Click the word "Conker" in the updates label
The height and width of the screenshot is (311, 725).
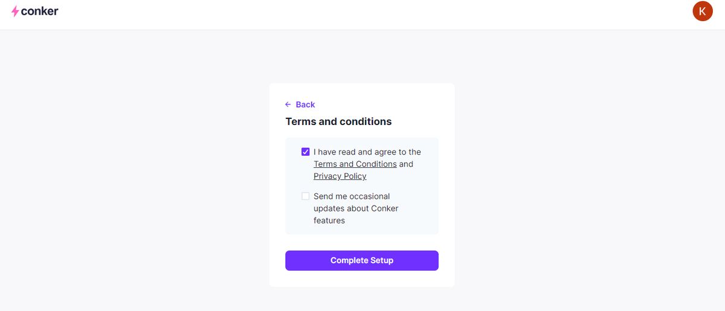coord(385,208)
